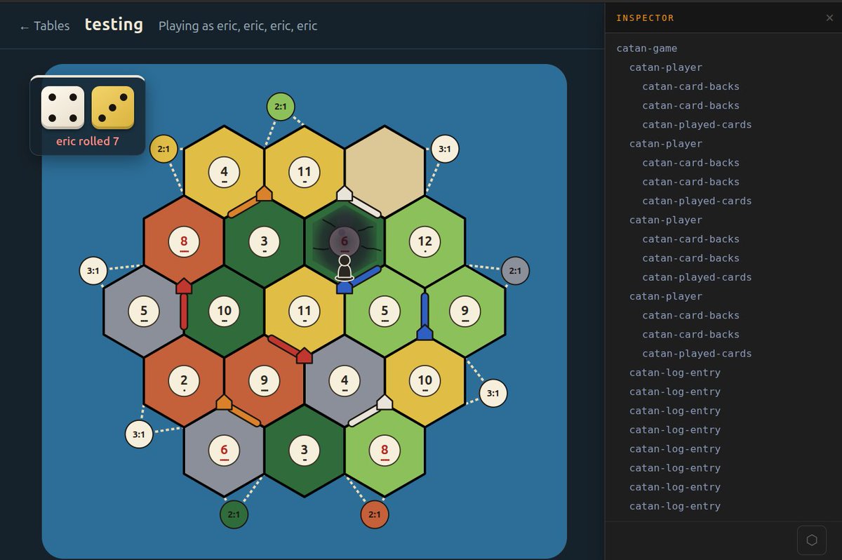This screenshot has width=842, height=560.
Task: Click the red road beside gray 5 hex
Action: [184, 312]
